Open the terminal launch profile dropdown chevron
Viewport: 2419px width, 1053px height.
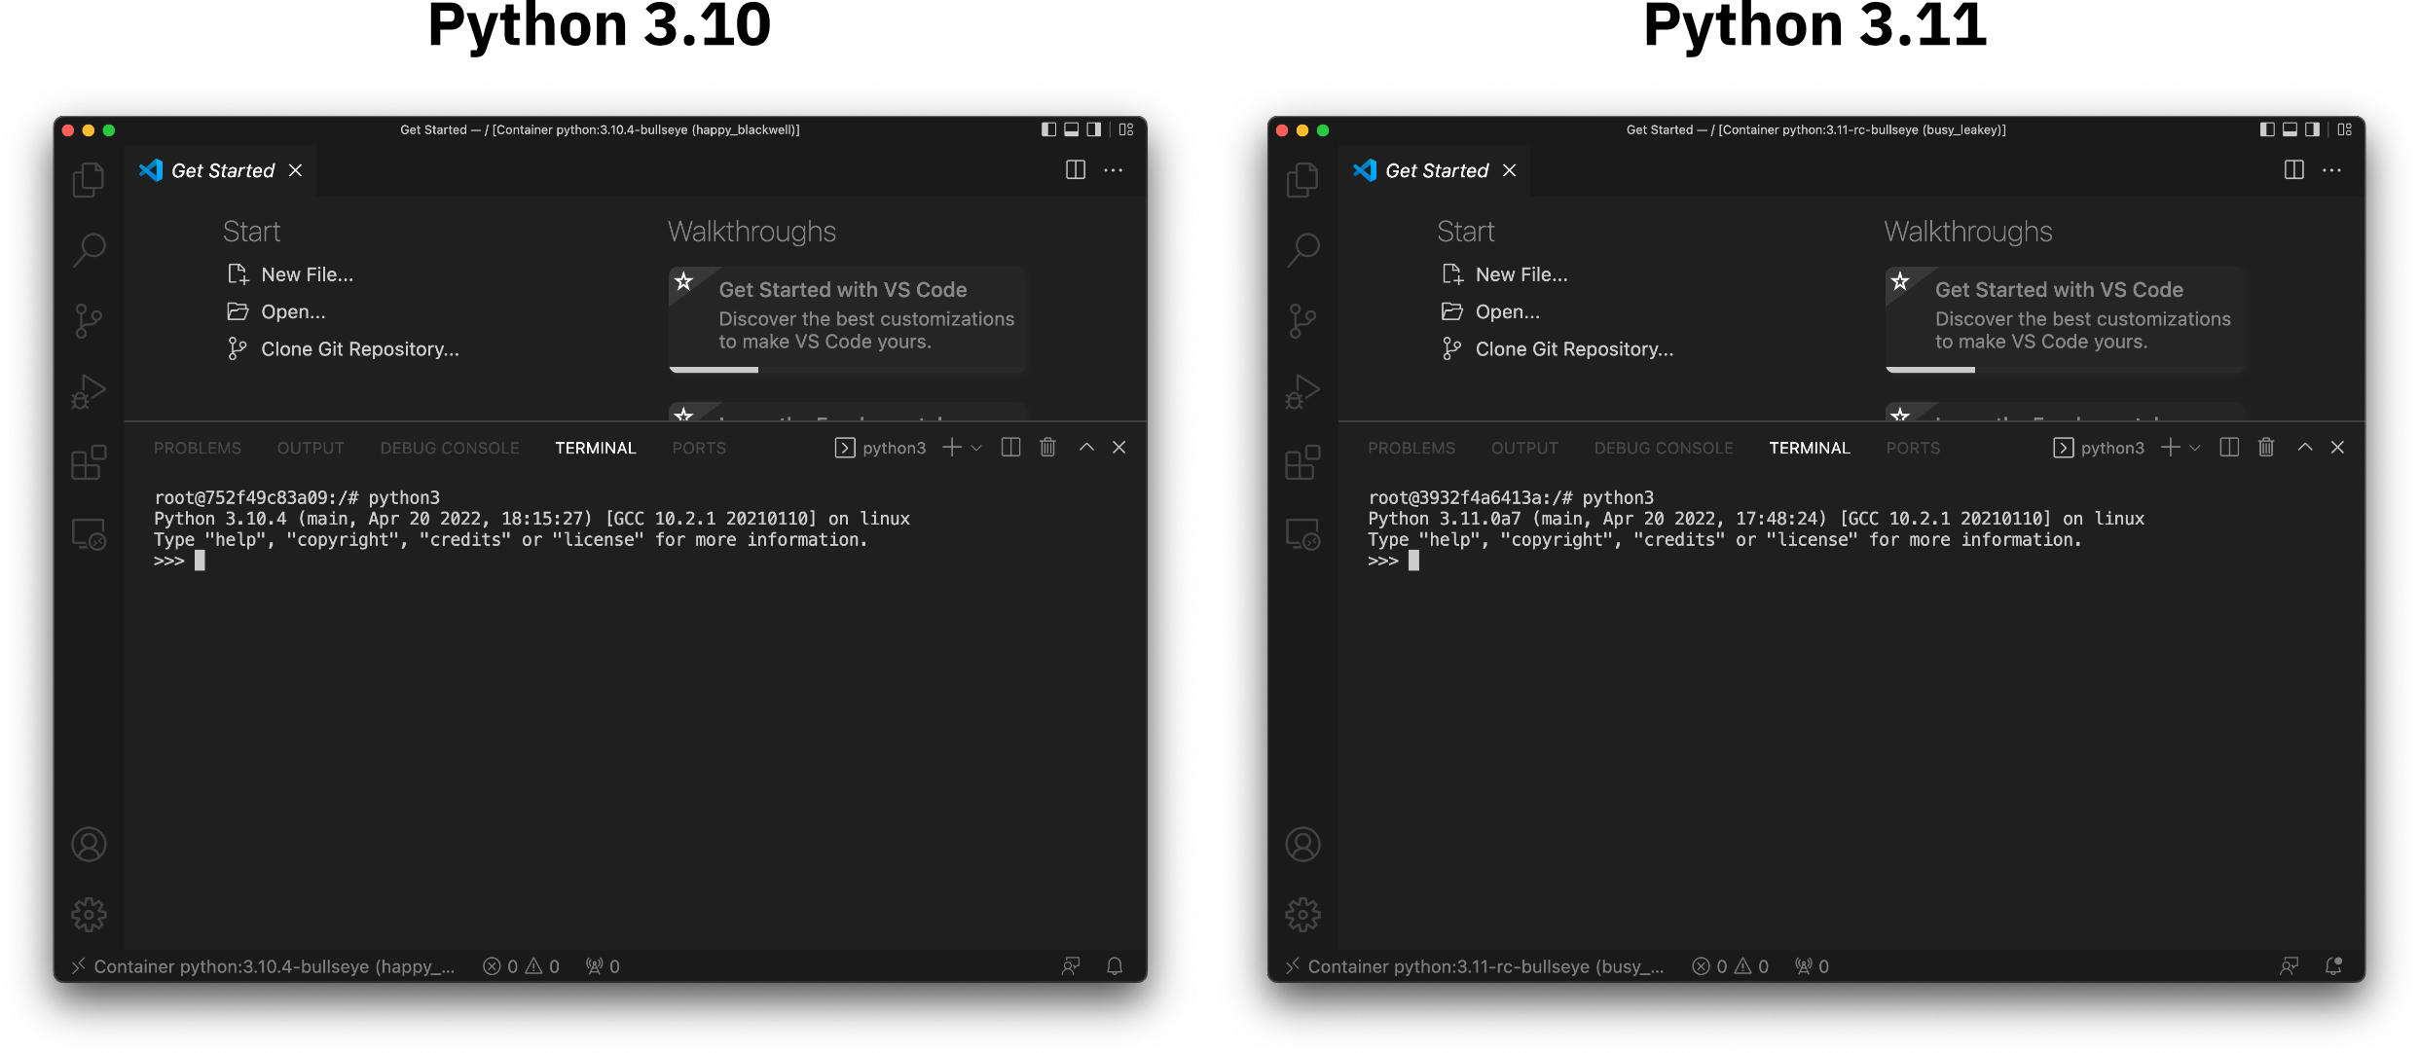pos(976,447)
